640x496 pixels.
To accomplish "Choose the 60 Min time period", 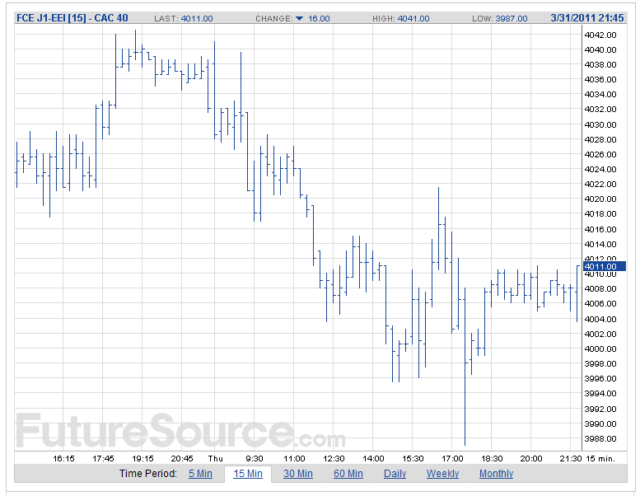I will [x=348, y=474].
